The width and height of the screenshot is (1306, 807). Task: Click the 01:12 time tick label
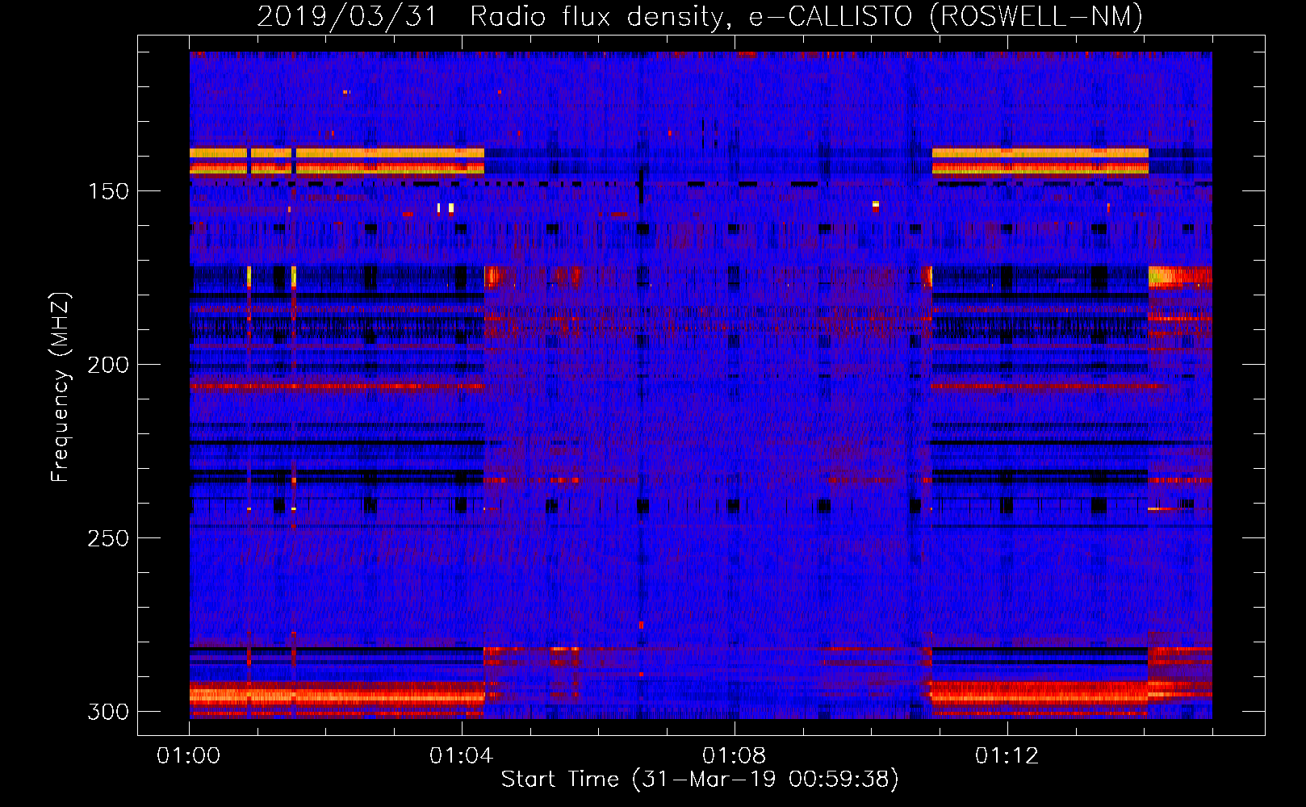(x=1007, y=756)
